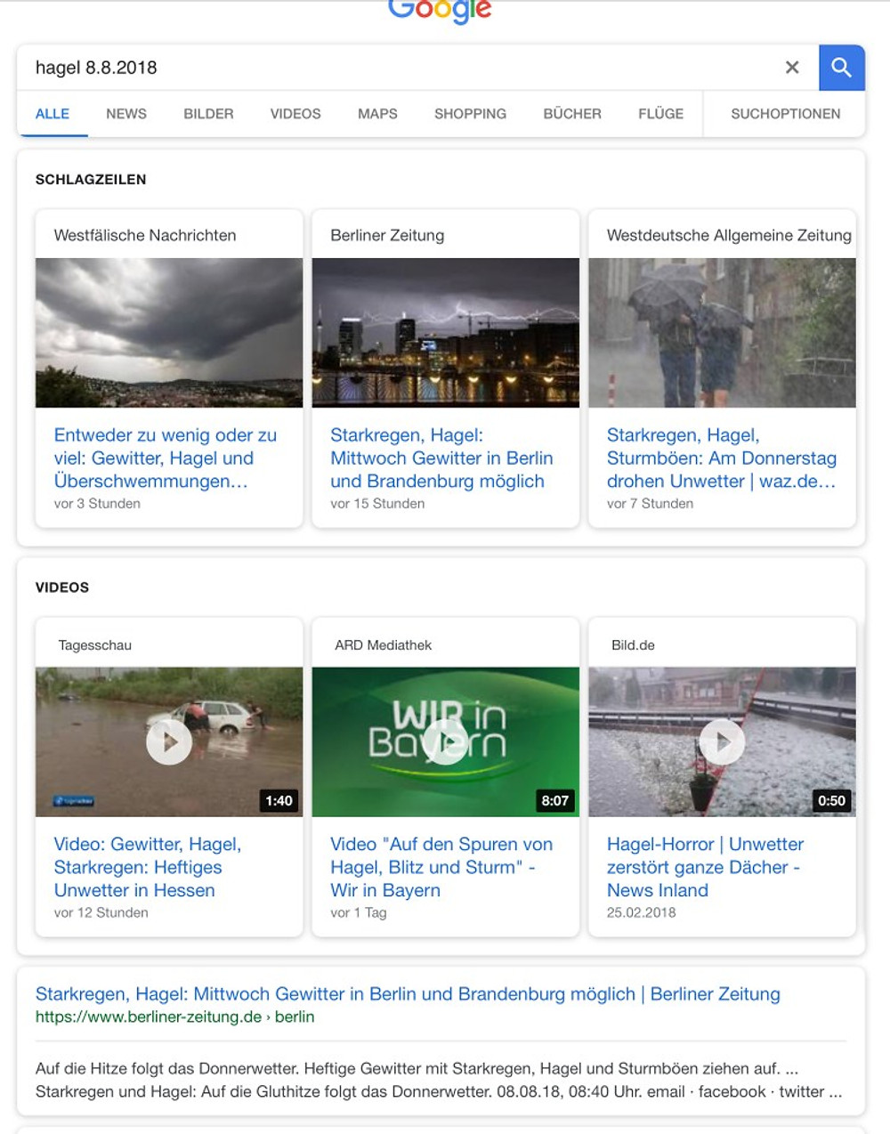
Task: Click 'vor 7 Stunden' timestamp
Action: click(x=650, y=504)
